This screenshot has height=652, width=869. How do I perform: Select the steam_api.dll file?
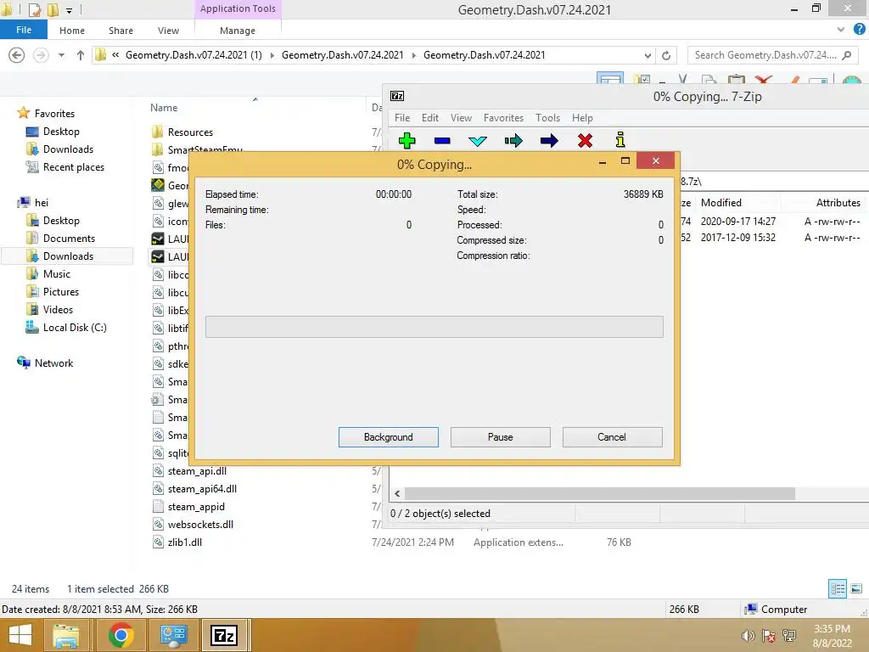[197, 470]
